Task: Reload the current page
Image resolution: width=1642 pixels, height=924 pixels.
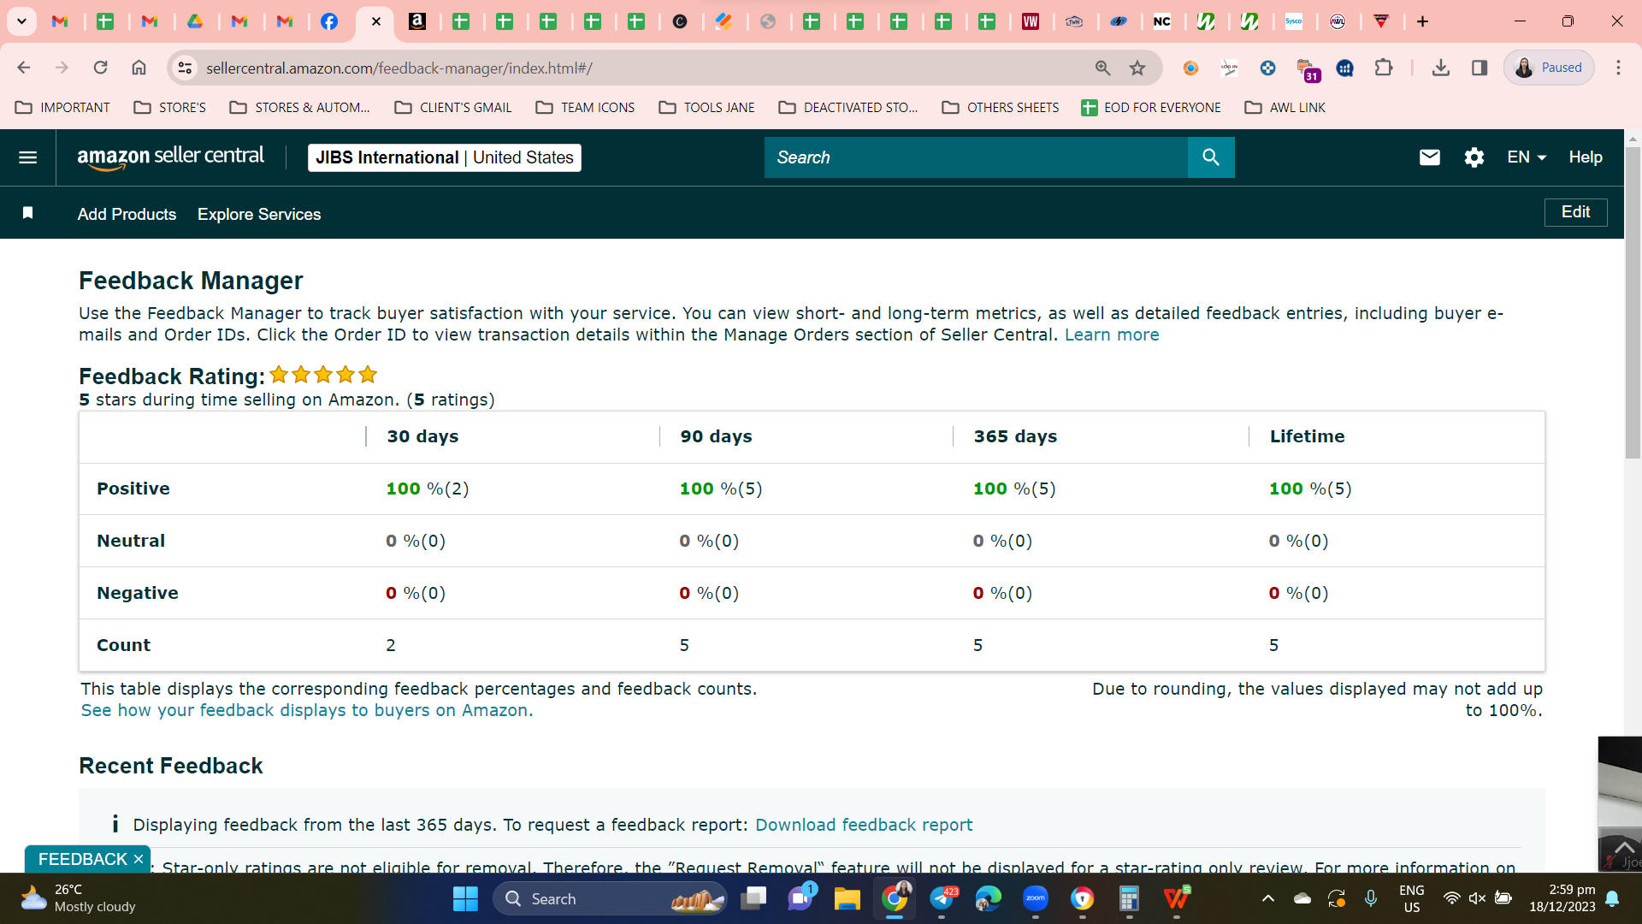Action: pos(100,68)
